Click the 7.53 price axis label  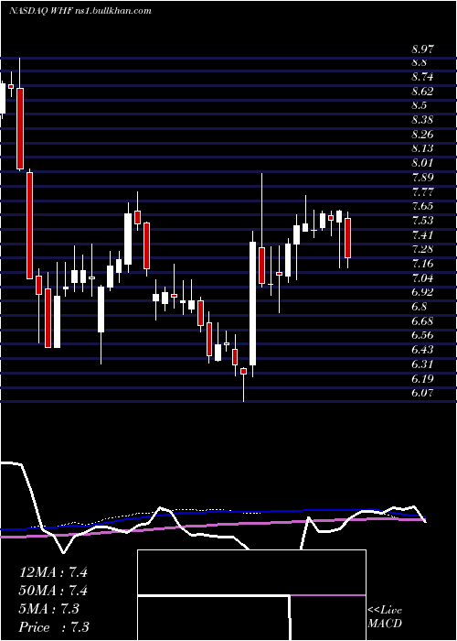422,221
